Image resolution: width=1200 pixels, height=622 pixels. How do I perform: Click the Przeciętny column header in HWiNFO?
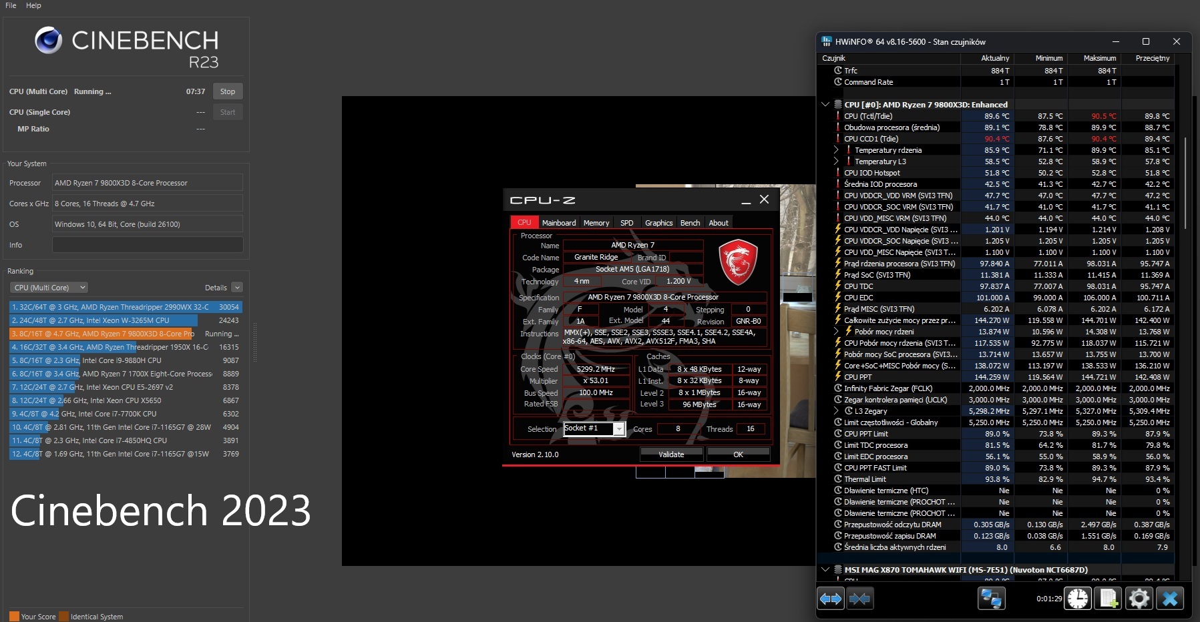1147,58
